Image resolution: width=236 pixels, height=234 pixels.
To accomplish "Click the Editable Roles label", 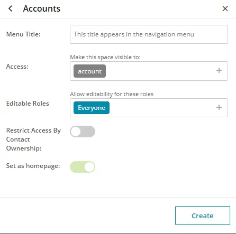I will [x=28, y=104].
